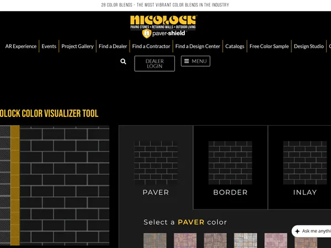The width and height of the screenshot is (331, 248).
Task: Click the yellow border strip in preview
Action: (15, 185)
